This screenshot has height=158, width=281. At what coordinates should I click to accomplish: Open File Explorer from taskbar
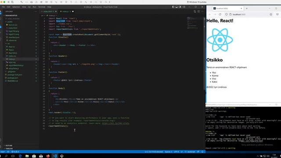(27, 156)
